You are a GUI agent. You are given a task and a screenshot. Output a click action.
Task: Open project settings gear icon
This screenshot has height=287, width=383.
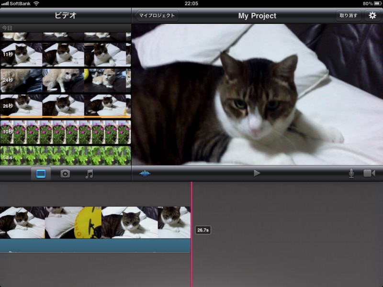[x=372, y=15]
